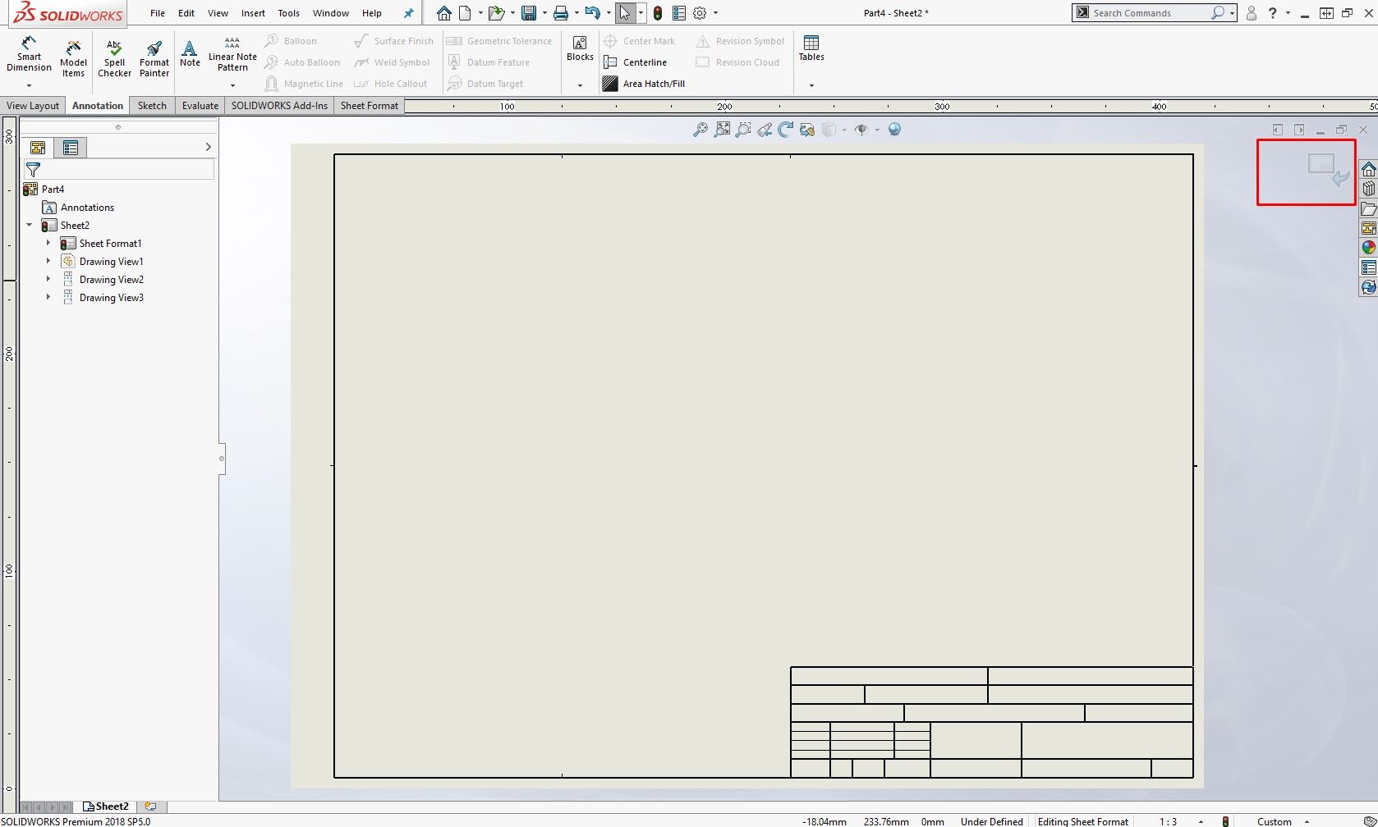Screen dimensions: 1378x827
Task: Click inside the Search Commands field
Action: tap(1150, 12)
